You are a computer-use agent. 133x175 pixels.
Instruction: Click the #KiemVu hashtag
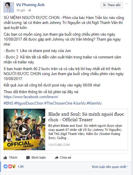pos(94,103)
